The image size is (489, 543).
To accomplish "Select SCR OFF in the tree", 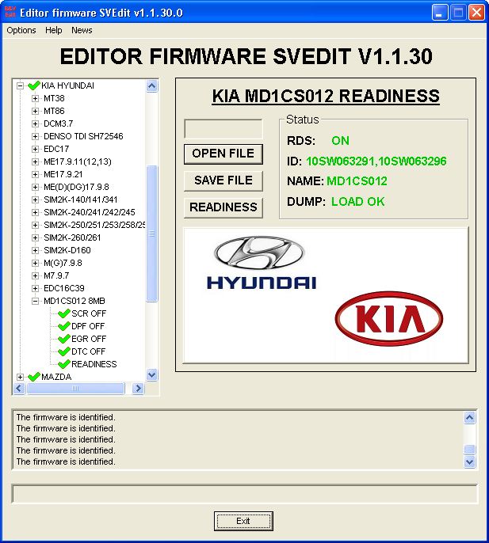I will pyautogui.click(x=89, y=313).
